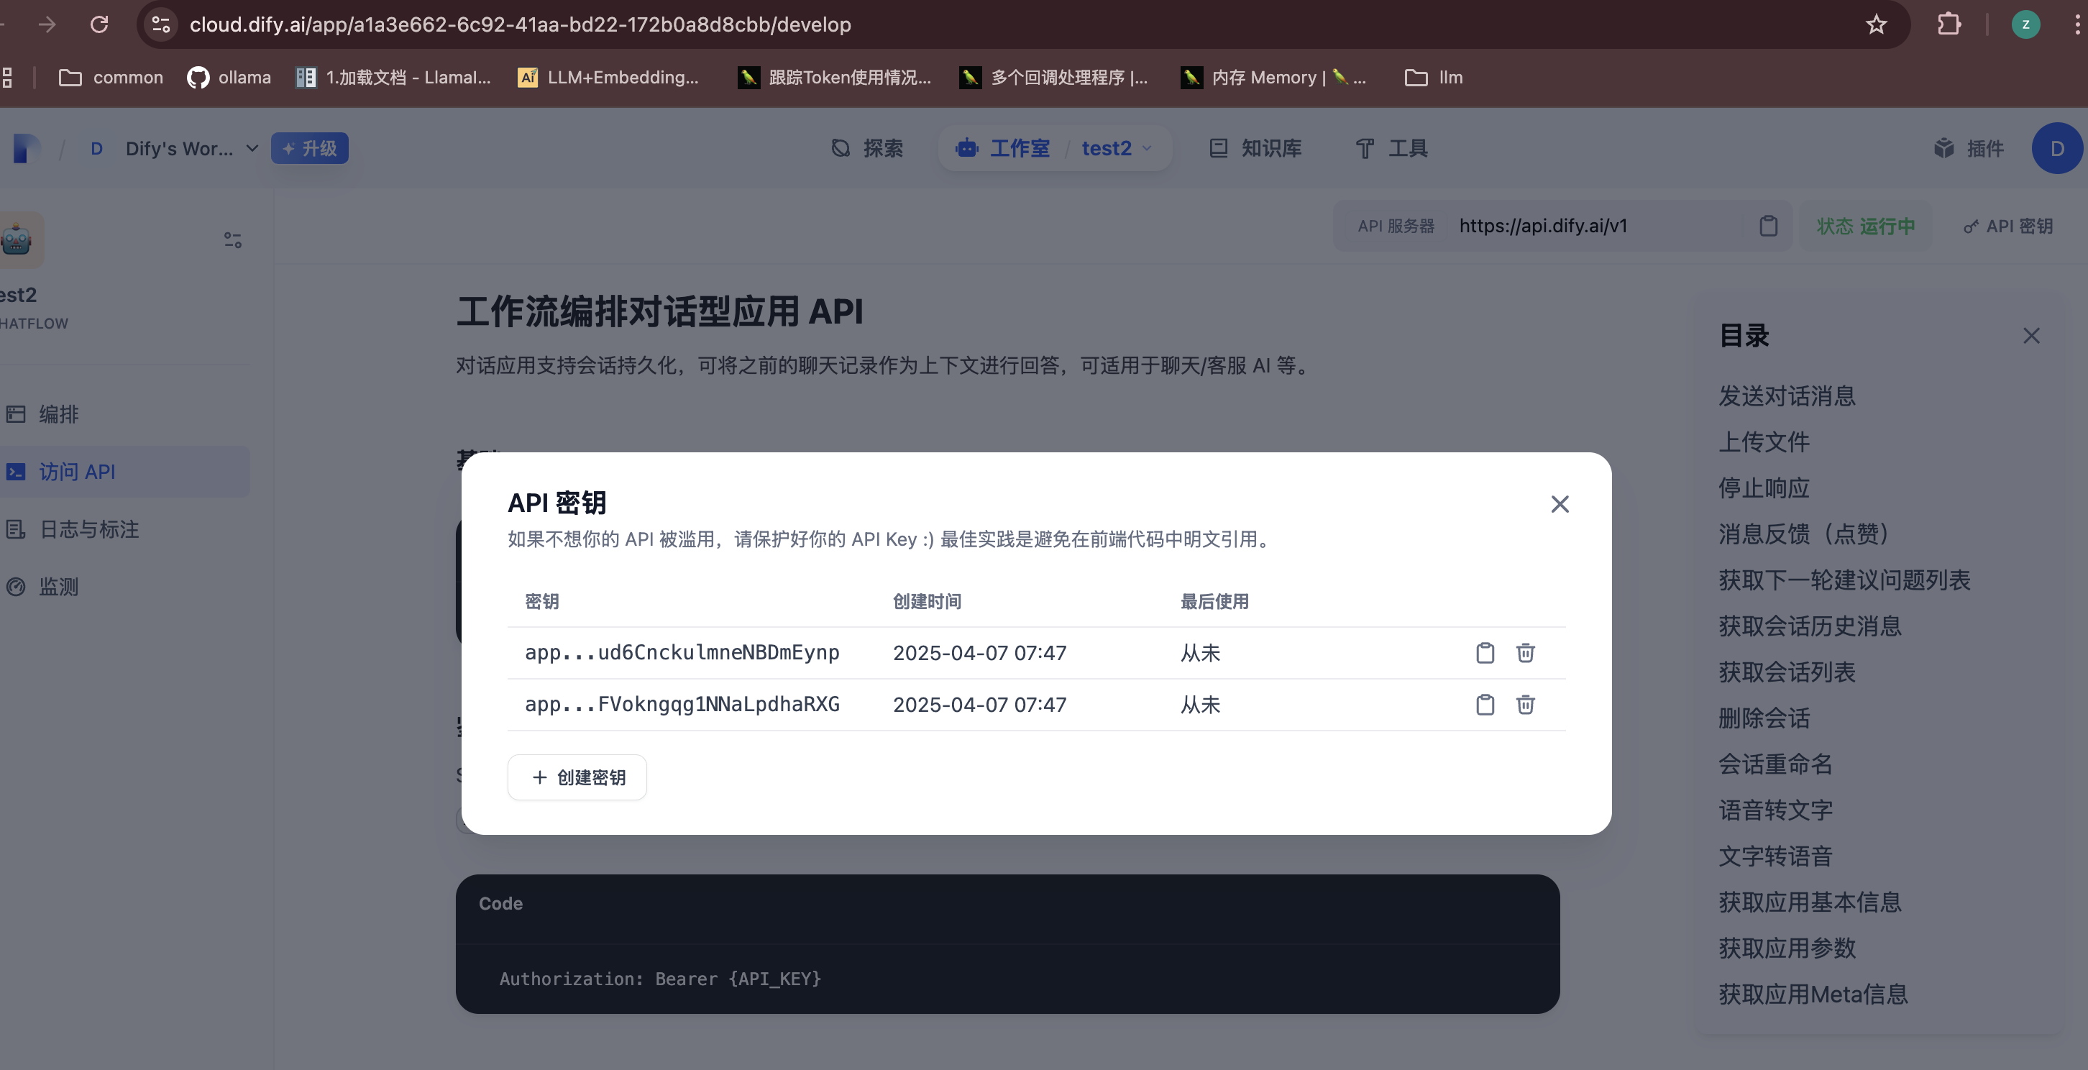
Task: Reload the current browser page
Action: click(x=99, y=24)
